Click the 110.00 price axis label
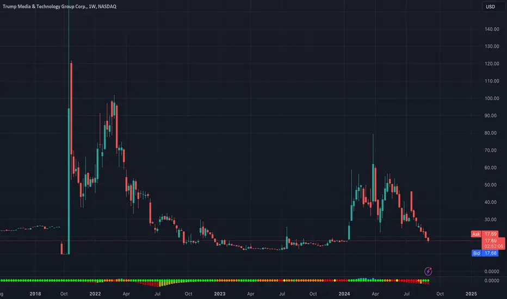 pyautogui.click(x=492, y=81)
